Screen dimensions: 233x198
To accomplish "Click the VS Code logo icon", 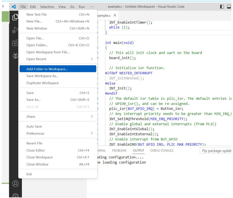I will pyautogui.click(x=14, y=6).
